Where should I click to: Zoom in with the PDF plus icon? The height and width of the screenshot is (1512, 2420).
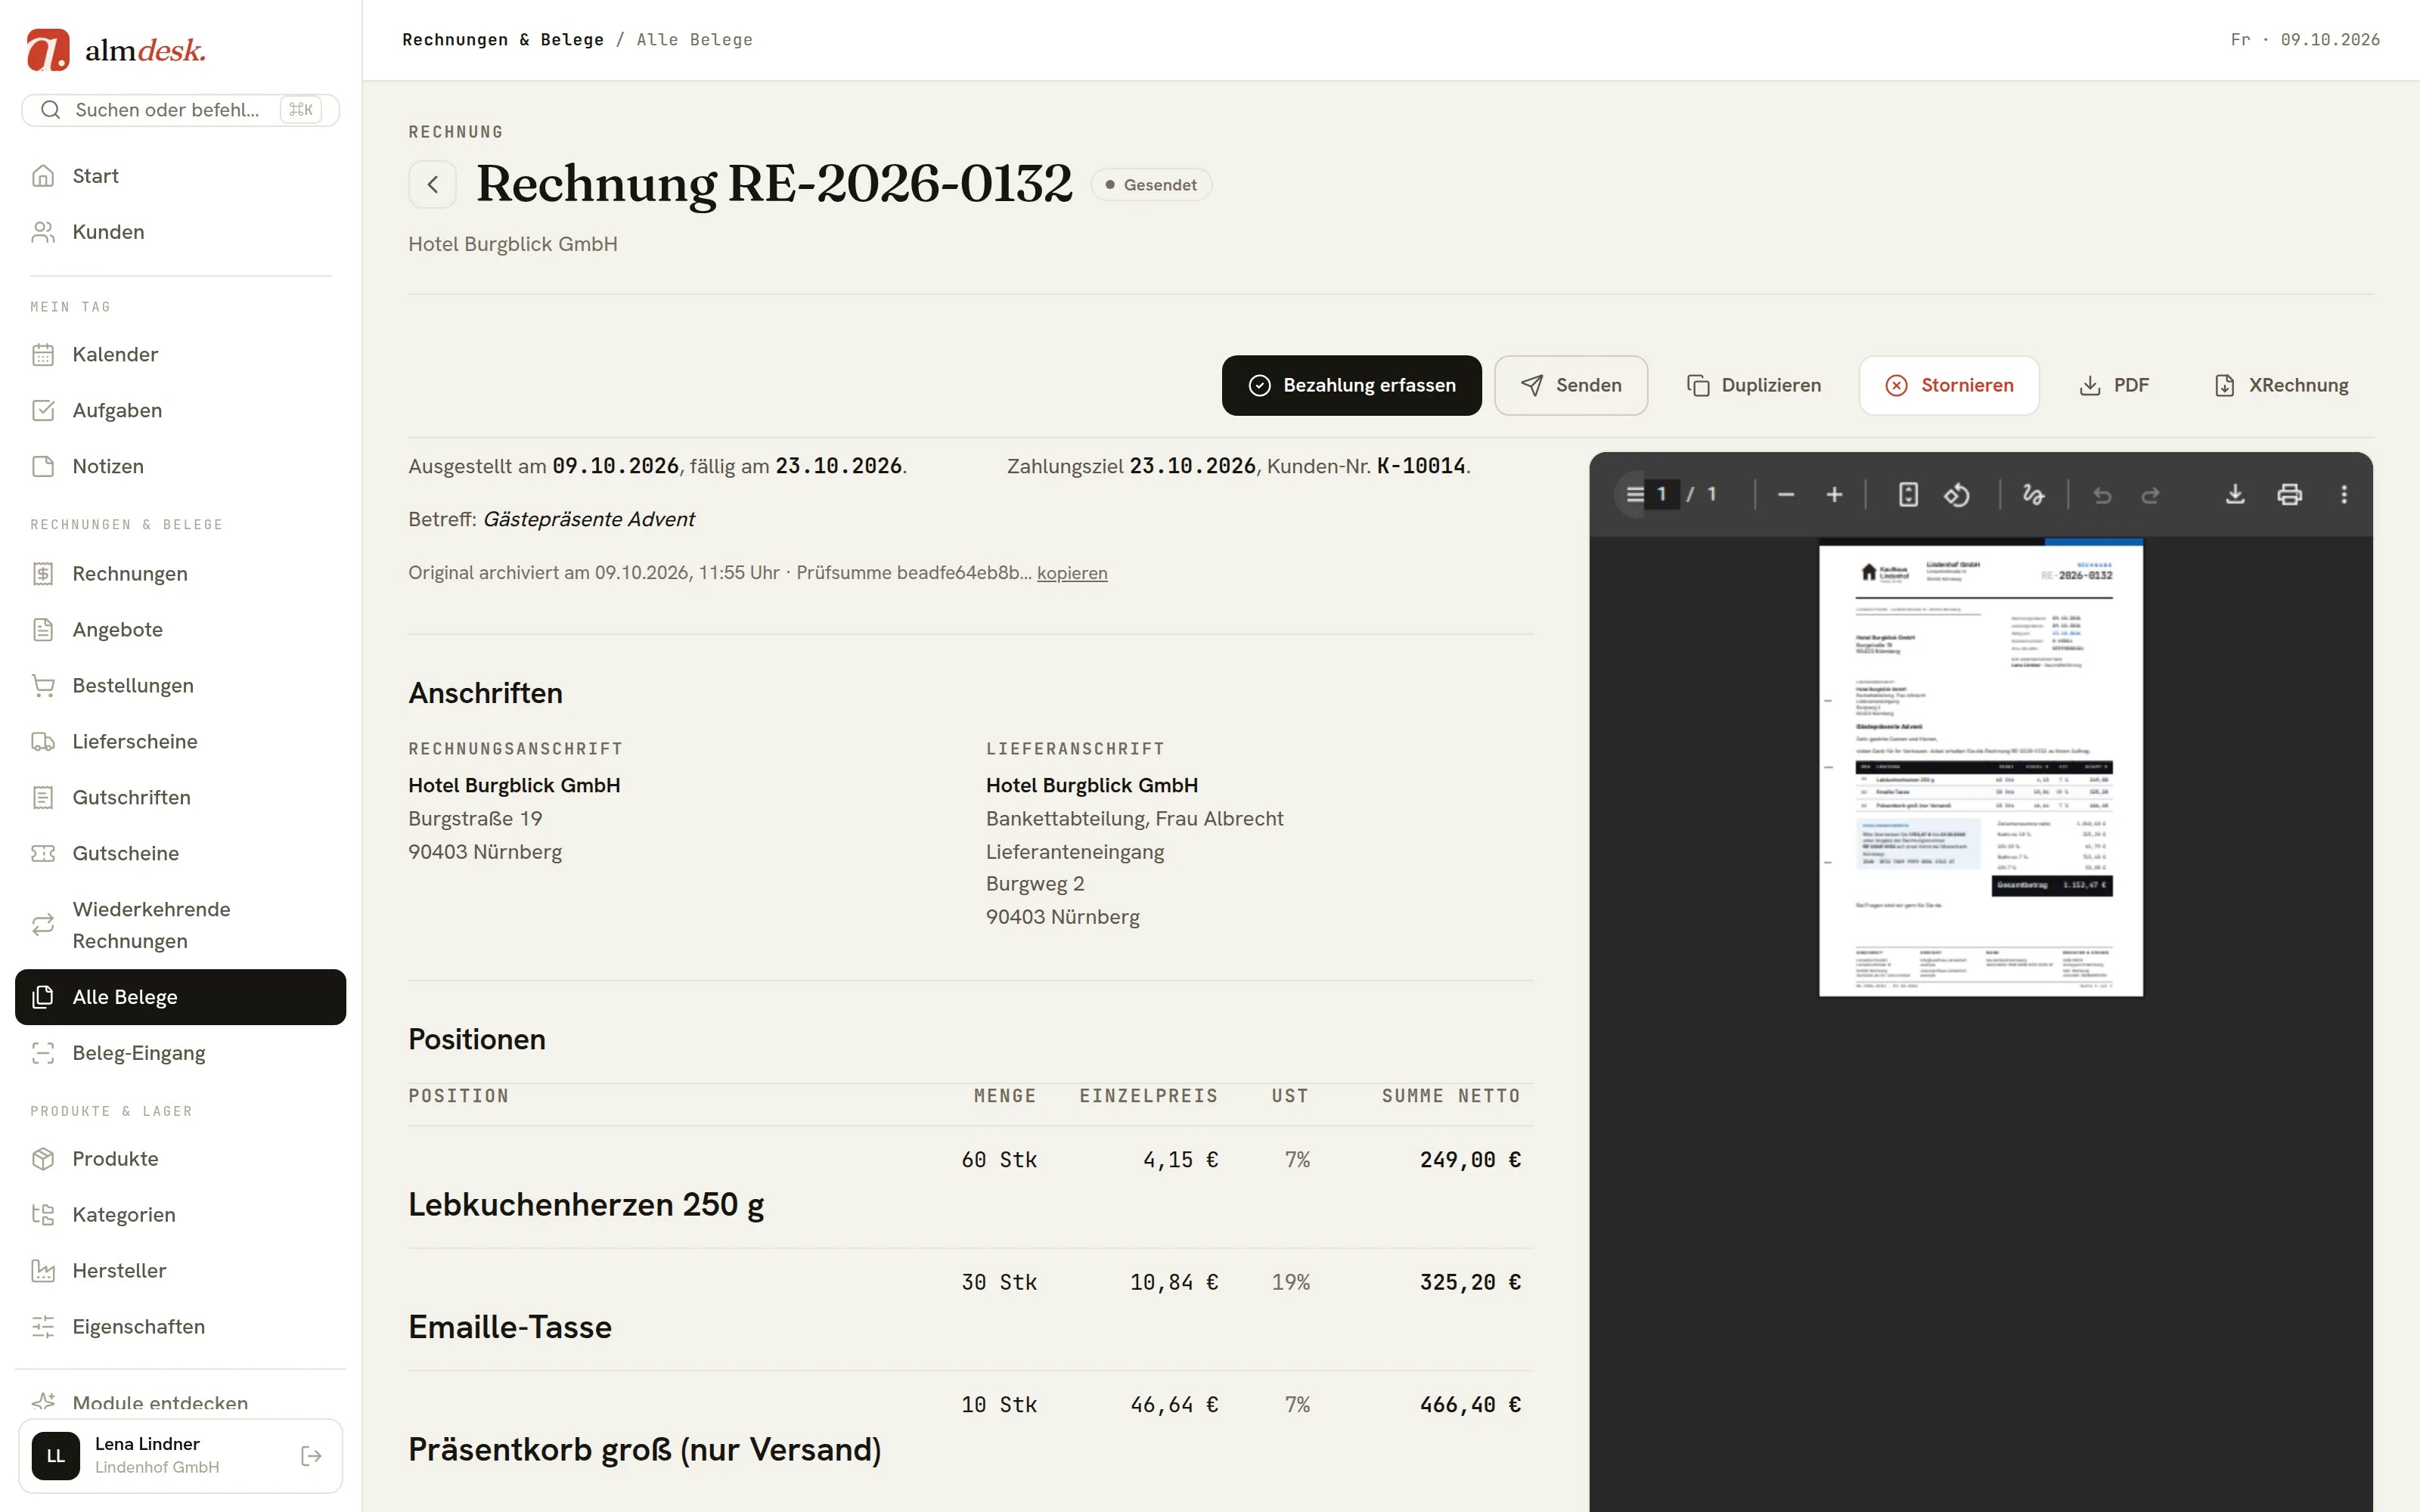(x=1834, y=494)
